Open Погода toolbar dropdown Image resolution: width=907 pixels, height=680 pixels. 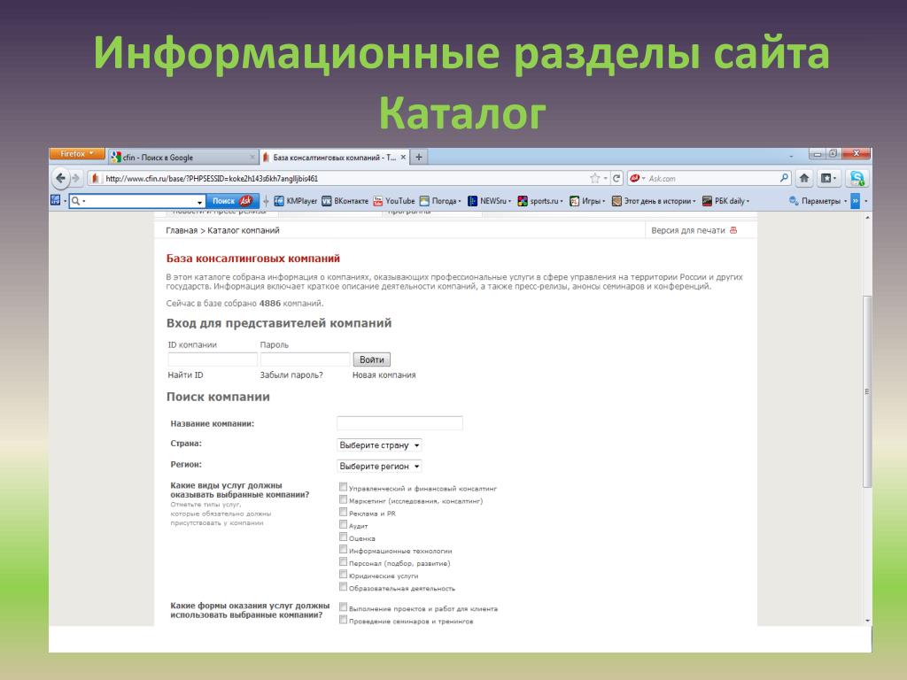click(440, 201)
